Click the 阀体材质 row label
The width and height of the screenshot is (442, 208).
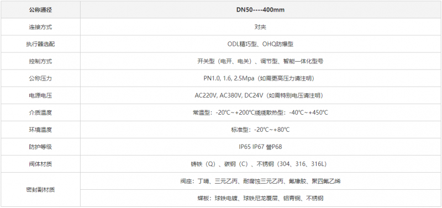coord(40,164)
